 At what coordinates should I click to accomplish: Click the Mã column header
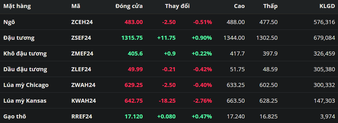pyautogui.click(x=76, y=6)
